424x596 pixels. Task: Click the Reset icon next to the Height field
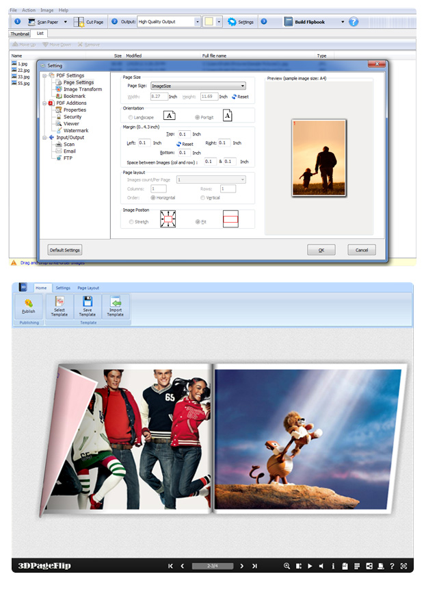(234, 97)
